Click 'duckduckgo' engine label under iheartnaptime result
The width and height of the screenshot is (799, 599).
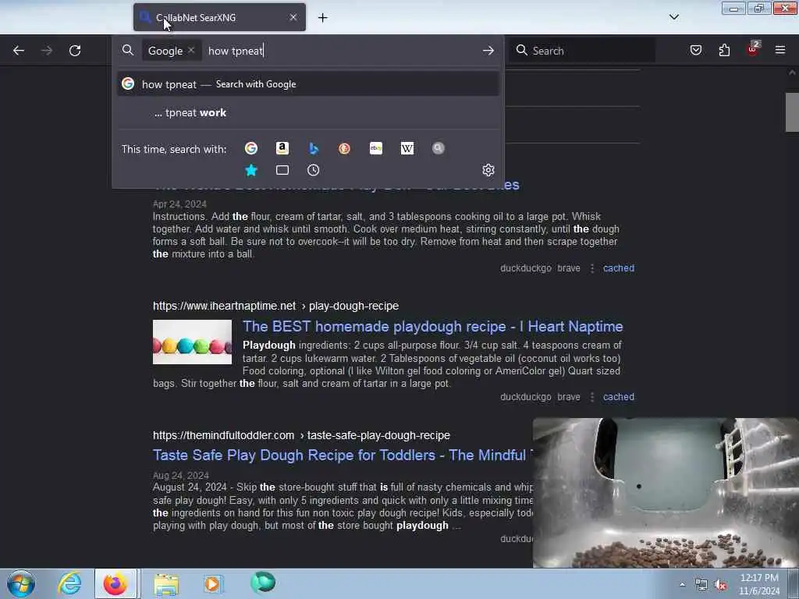[x=525, y=397]
